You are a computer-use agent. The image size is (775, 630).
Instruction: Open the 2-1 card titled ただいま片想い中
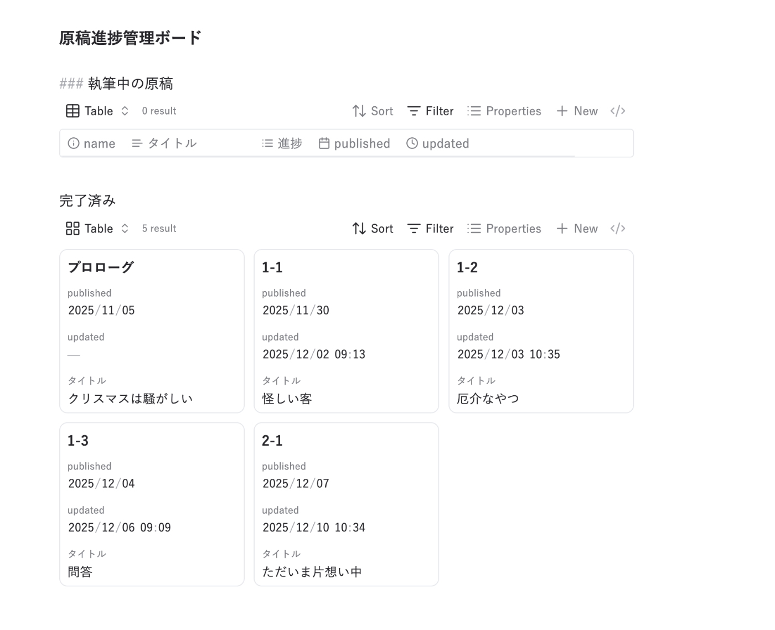click(x=346, y=504)
